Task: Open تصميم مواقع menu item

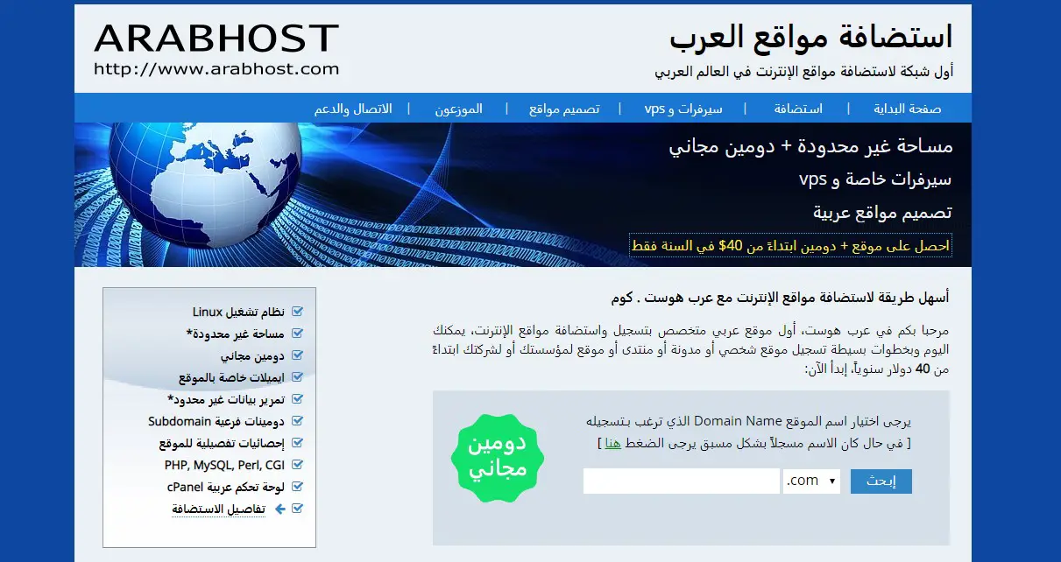Action: pos(564,109)
